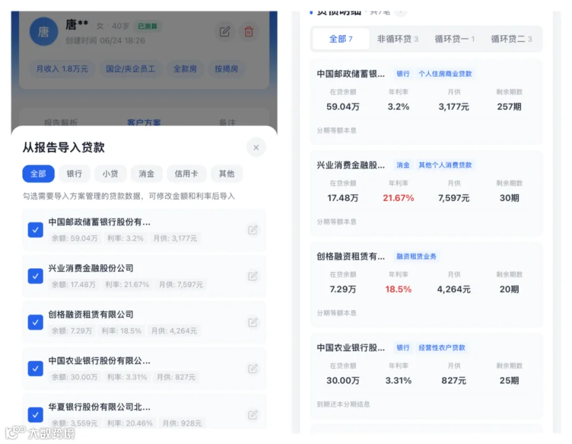Select the 信用卡 filter chip
The width and height of the screenshot is (572, 444).
(x=186, y=174)
